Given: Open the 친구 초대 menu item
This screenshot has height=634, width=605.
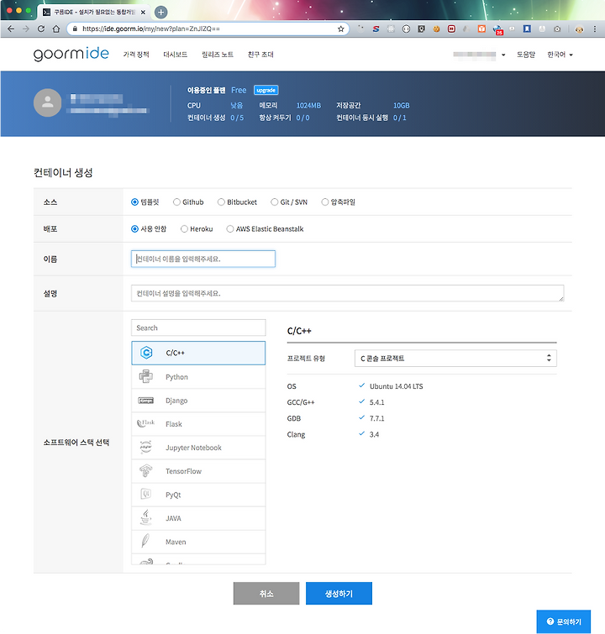Looking at the screenshot, I should click(260, 55).
